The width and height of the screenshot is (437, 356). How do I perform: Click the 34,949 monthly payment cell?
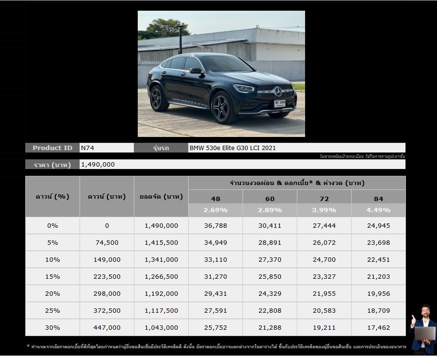[215, 242]
